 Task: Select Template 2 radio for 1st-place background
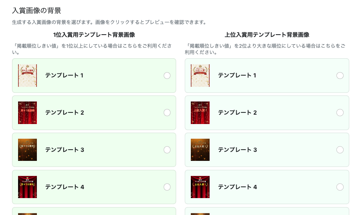pos(167,113)
